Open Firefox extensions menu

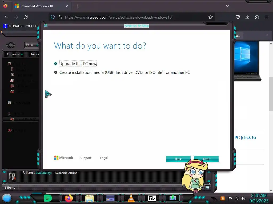coord(257,17)
